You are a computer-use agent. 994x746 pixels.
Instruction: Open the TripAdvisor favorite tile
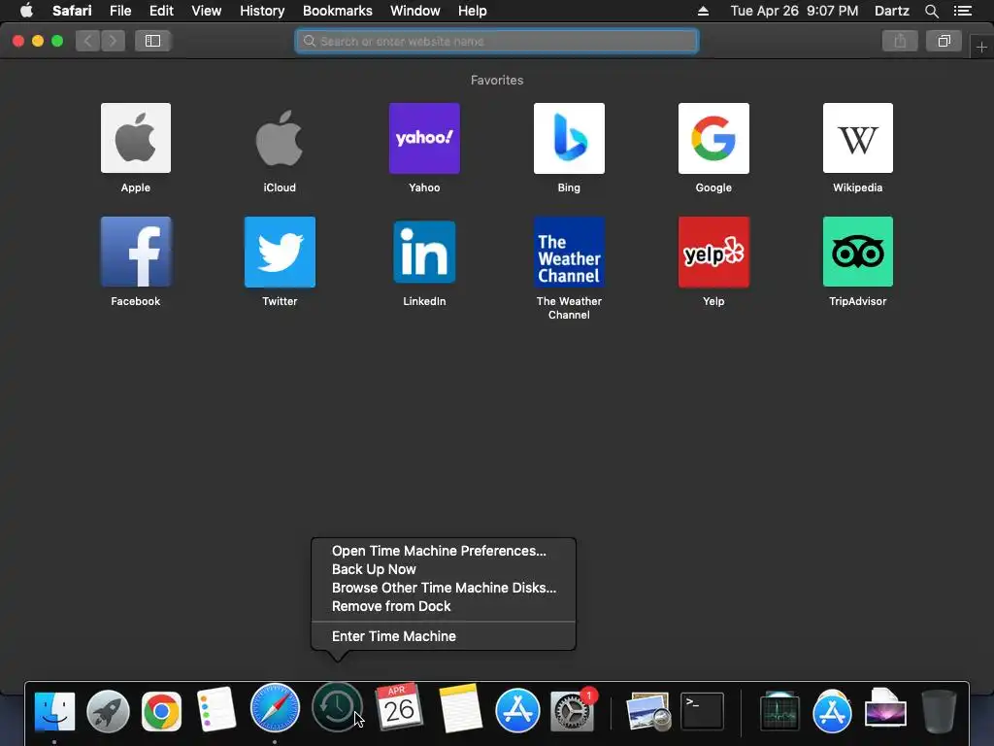click(858, 252)
